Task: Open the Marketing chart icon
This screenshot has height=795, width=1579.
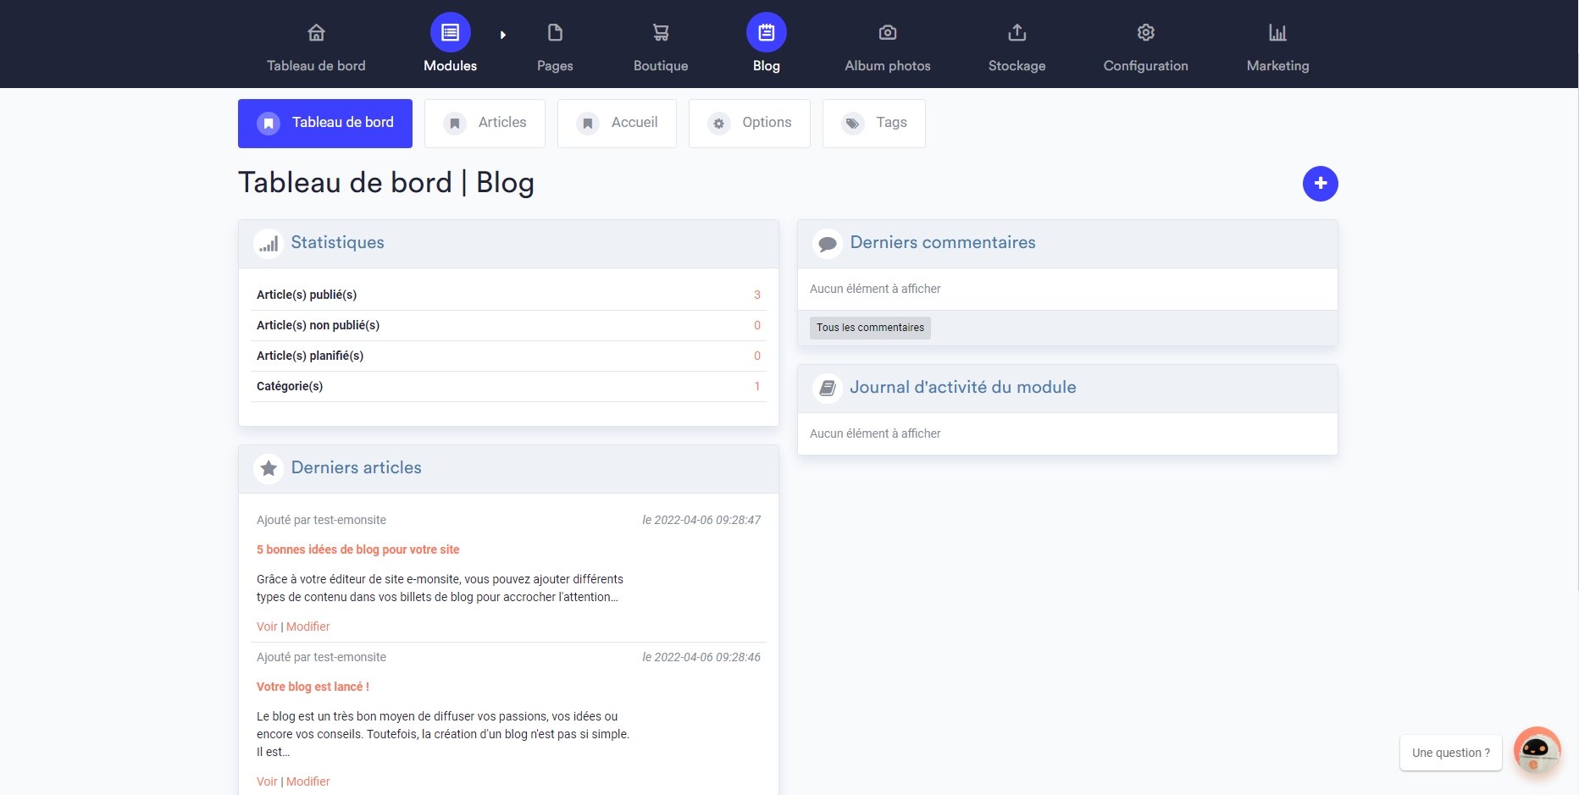Action: point(1277,31)
